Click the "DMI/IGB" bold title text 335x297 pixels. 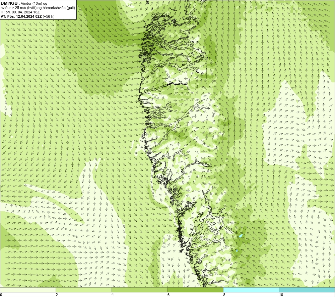[x=9, y=3]
